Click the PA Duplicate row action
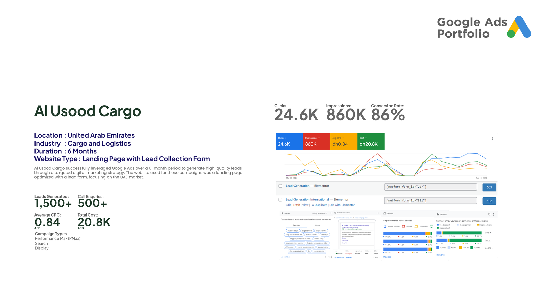Image resolution: width=541 pixels, height=304 pixels. tap(319, 205)
